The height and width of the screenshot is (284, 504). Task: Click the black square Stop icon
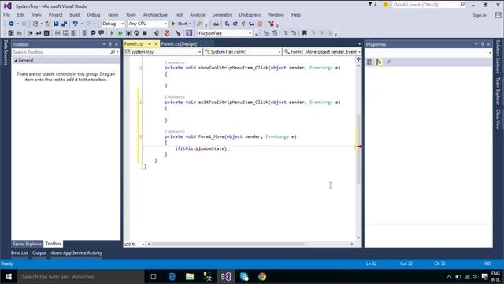click(145, 33)
